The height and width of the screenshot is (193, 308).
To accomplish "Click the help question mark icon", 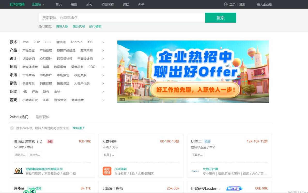I will tap(12, 128).
